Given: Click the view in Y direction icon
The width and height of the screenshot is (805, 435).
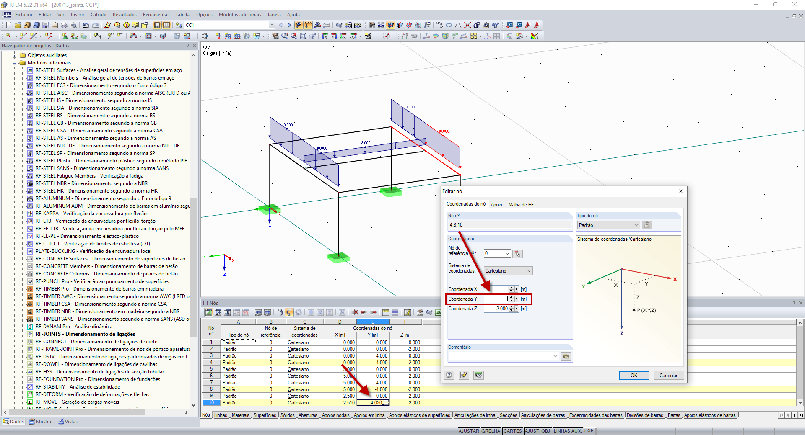Looking at the screenshot, I should click(334, 36).
